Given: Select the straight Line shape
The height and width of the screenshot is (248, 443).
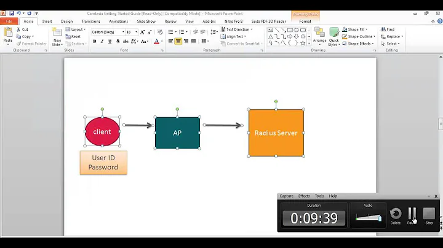Looking at the screenshot, I should click(277, 30).
